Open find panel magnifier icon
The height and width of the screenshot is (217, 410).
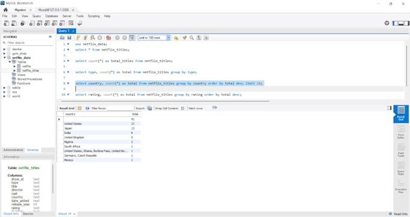point(192,37)
